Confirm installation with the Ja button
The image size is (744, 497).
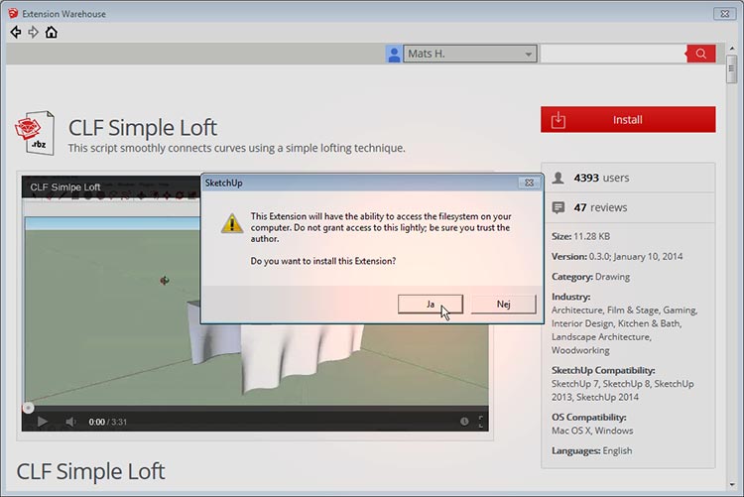431,304
